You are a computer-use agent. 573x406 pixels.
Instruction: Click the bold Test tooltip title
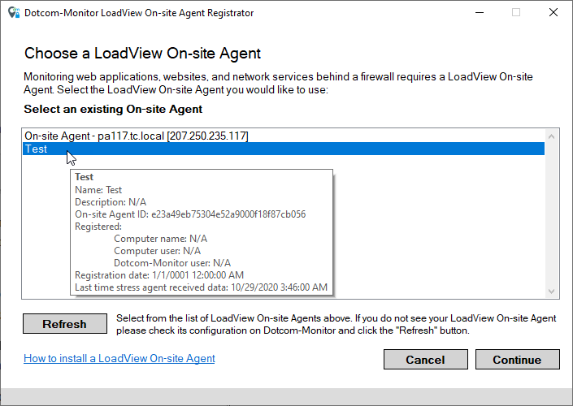(84, 177)
